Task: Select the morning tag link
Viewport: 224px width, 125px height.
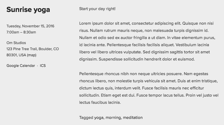Action: coord(113,118)
